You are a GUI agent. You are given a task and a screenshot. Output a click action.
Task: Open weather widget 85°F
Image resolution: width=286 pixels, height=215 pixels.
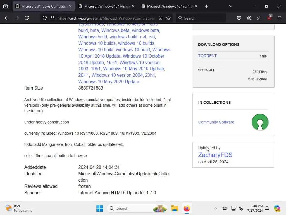click(x=19, y=208)
